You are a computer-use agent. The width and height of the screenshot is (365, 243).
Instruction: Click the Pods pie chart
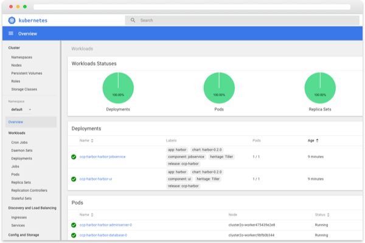pyautogui.click(x=219, y=88)
